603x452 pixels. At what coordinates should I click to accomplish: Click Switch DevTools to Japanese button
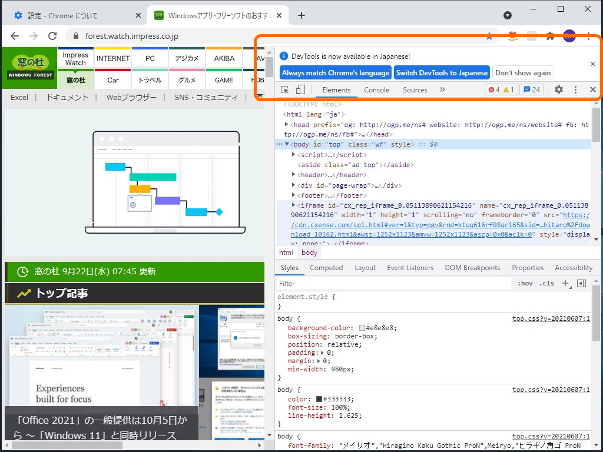click(x=442, y=72)
